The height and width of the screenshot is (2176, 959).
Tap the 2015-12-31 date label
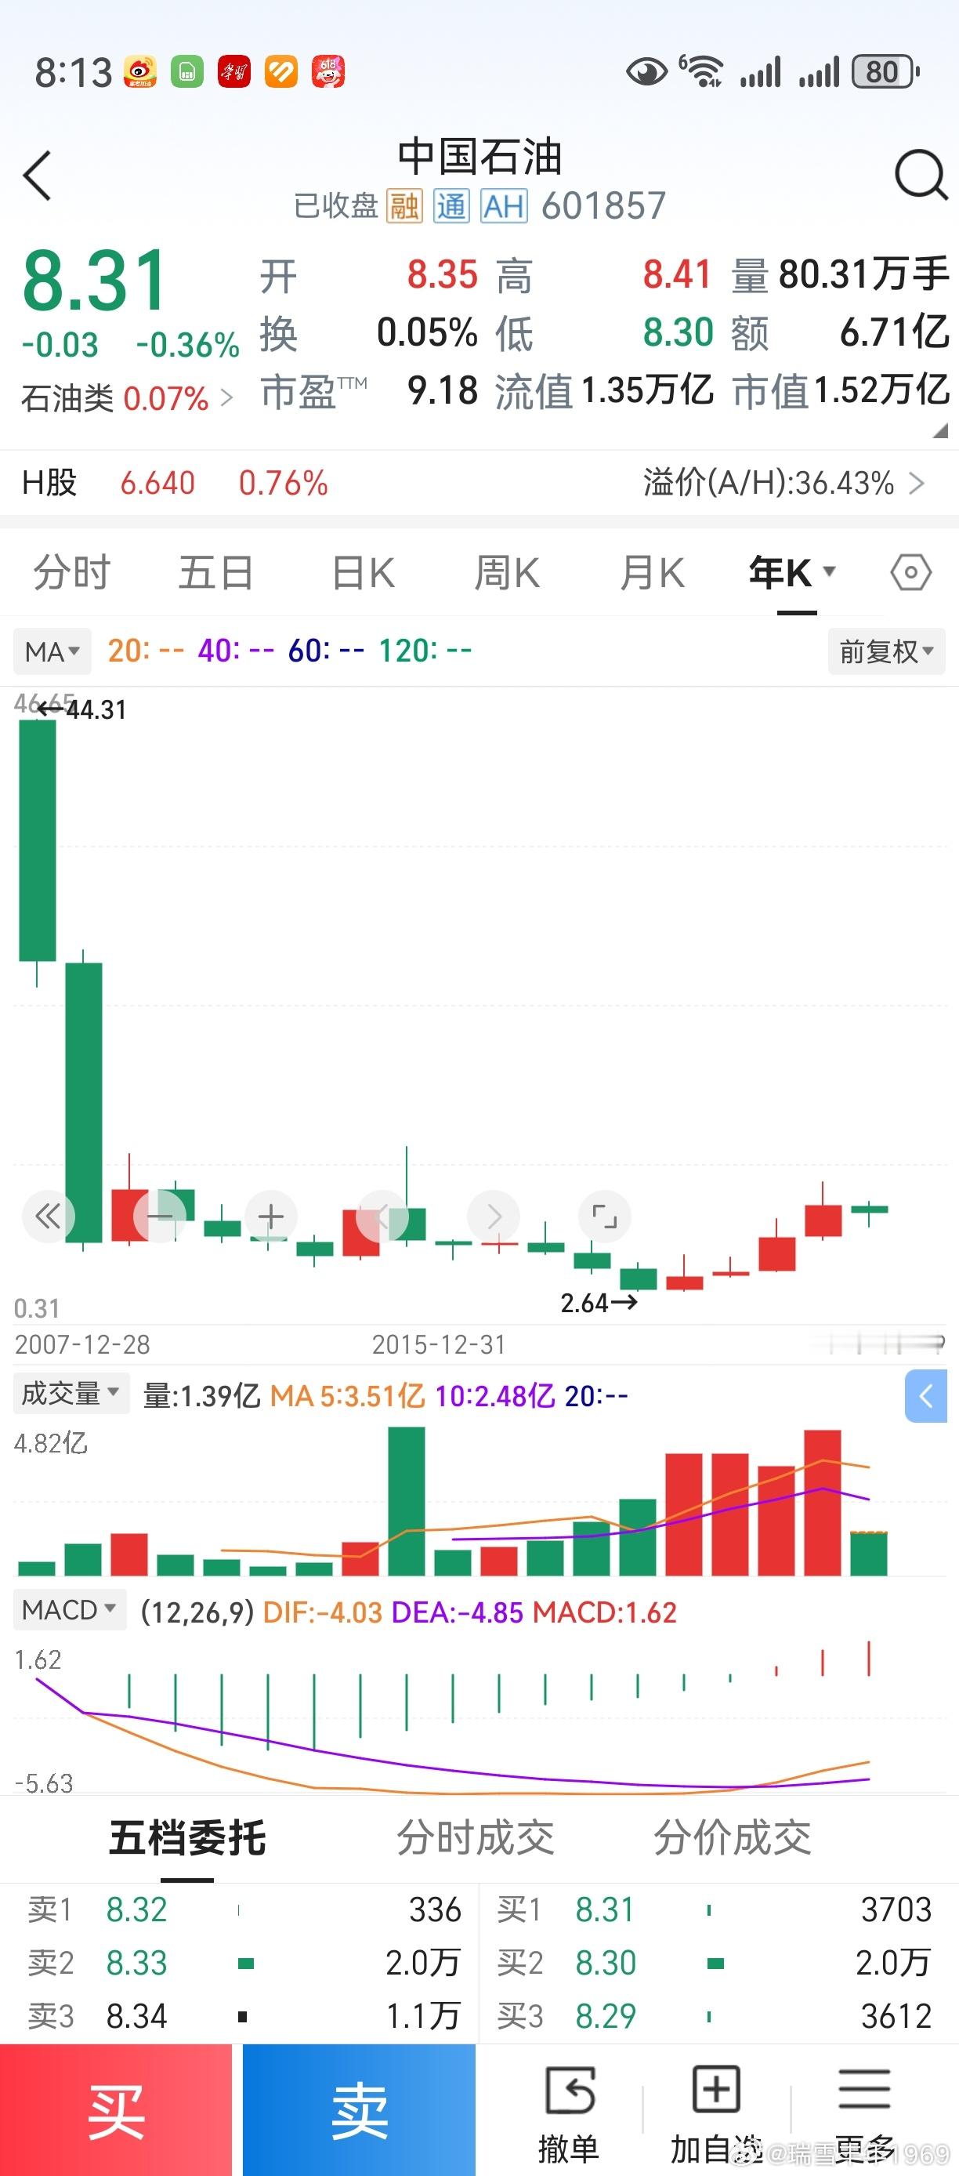pos(439,1345)
